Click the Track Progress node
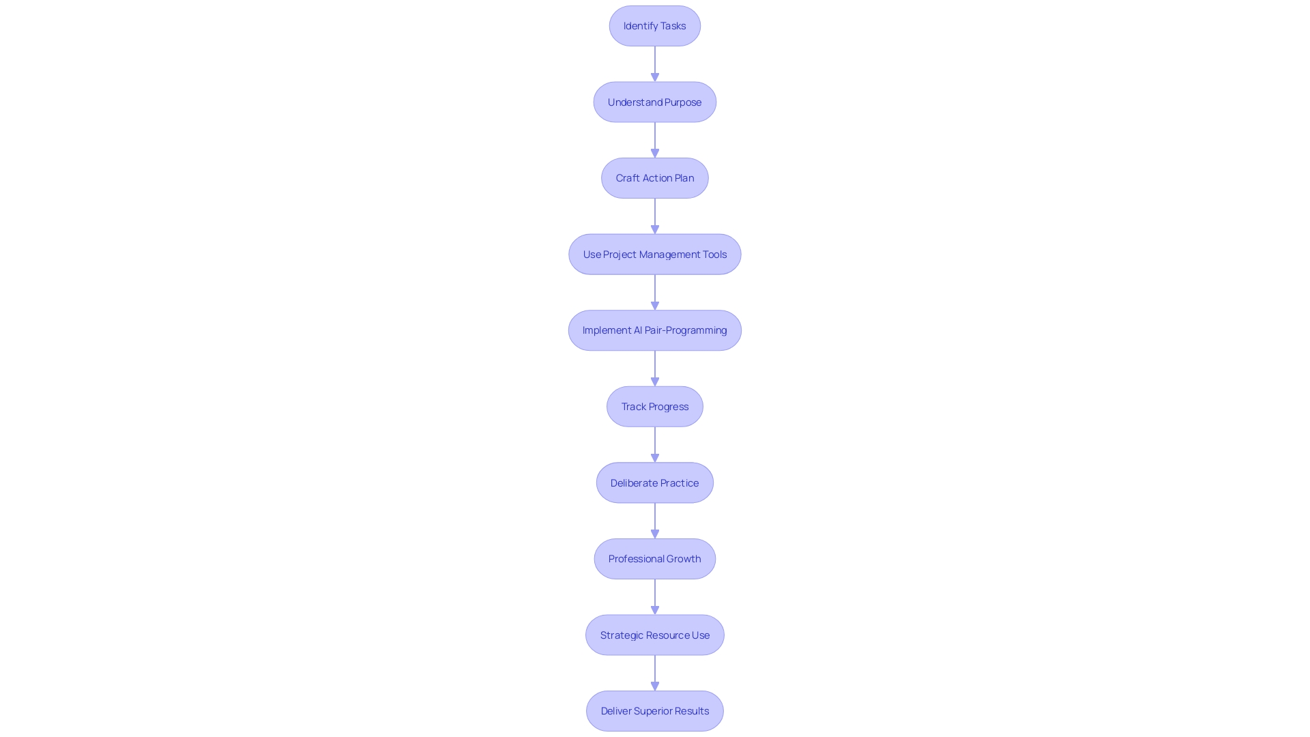1310x737 pixels. (x=655, y=406)
